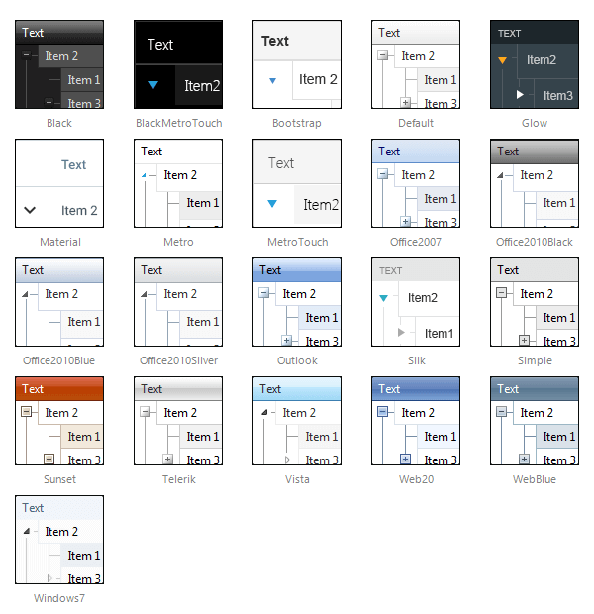The width and height of the screenshot is (594, 614).
Task: Expand Item 3 plus box in Simple preview
Action: click(x=524, y=341)
